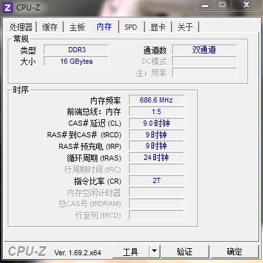Select the 16 GBytes size field
Viewport: 263px width, 263px height.
(x=76, y=61)
